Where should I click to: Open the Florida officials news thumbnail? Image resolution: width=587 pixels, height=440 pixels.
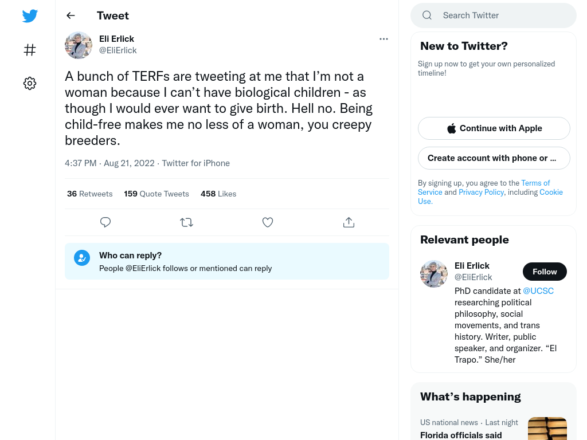547,429
